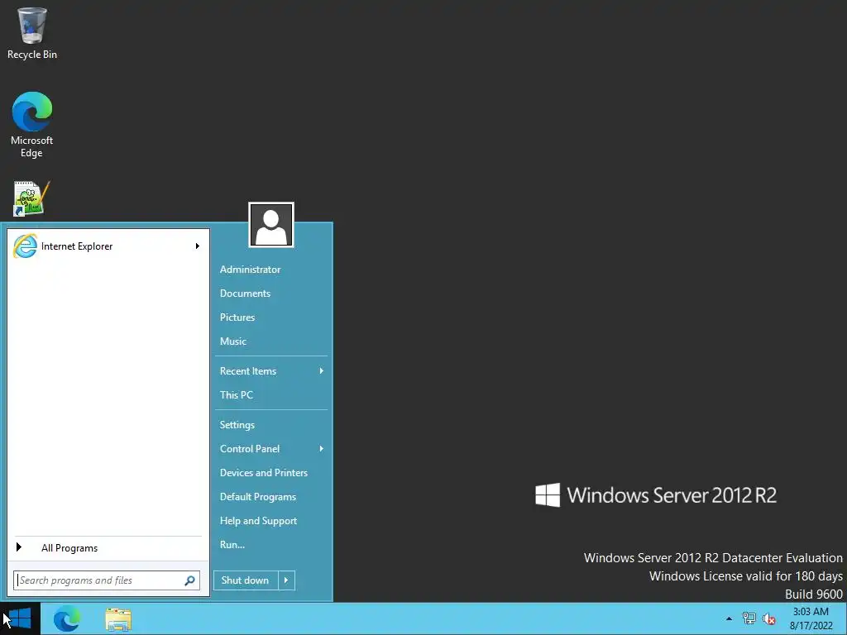Select the Microsoft Edge desktop shortcut
The width and height of the screenshot is (847, 635).
click(32, 125)
